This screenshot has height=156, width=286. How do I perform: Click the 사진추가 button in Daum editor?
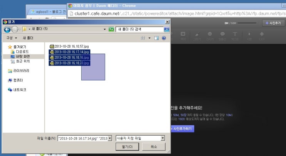point(273,23)
